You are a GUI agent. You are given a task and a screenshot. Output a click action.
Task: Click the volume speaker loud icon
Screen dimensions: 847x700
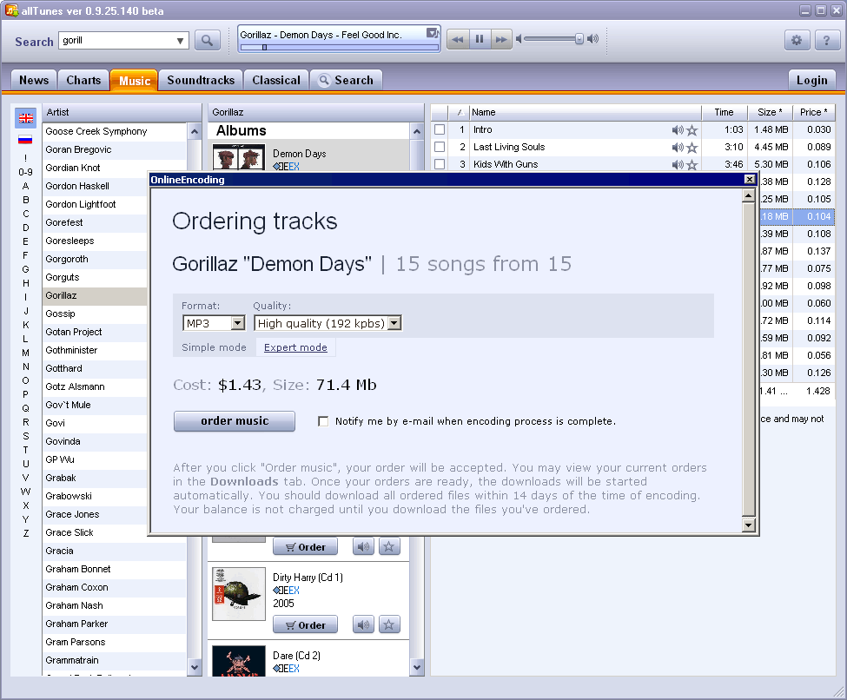click(x=593, y=39)
